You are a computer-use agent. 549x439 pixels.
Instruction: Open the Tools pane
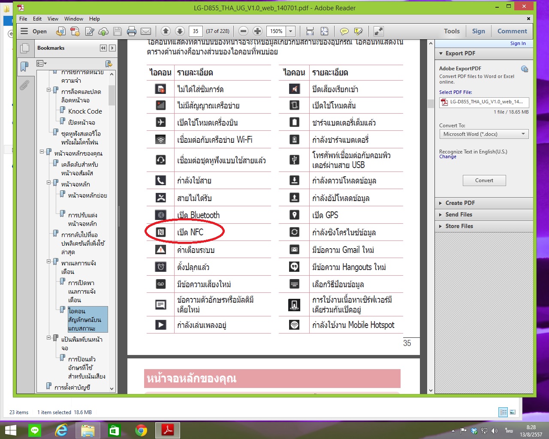click(x=452, y=31)
